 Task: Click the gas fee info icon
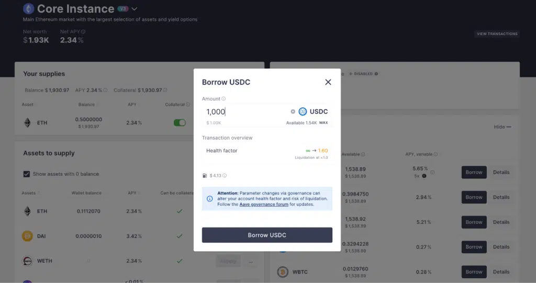coord(225,175)
